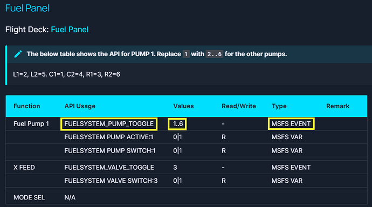372x207 pixels.
Task: Select the Type column header
Action: coord(279,106)
